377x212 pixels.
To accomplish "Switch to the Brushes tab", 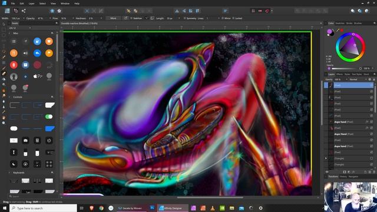I will click(358, 24).
